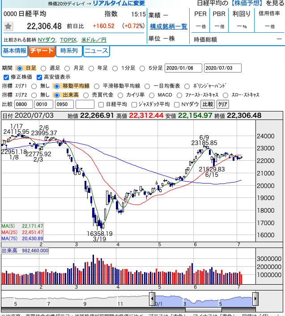Toggle the 修正株価 checkbox
This screenshot has width=285, height=316.
[x=6, y=77]
